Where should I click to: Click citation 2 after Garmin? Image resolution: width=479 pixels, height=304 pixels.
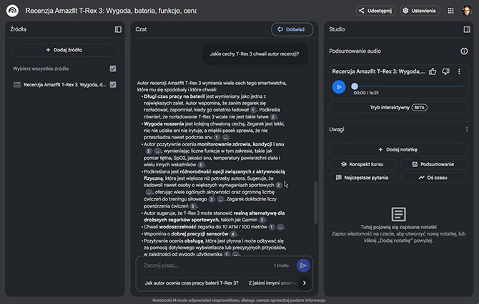[262, 220]
